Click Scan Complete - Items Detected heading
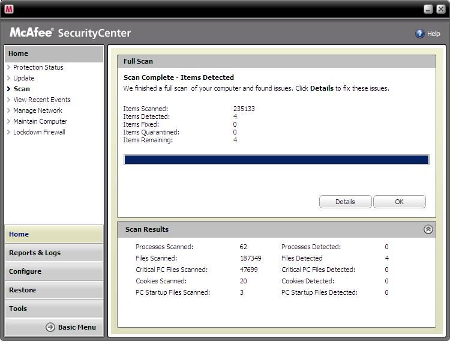450x341 pixels. (179, 77)
